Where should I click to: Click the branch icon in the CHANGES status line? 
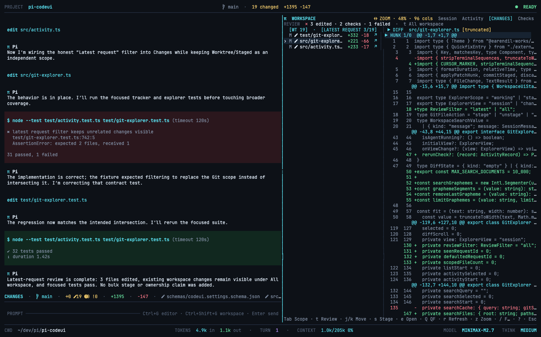[38, 297]
